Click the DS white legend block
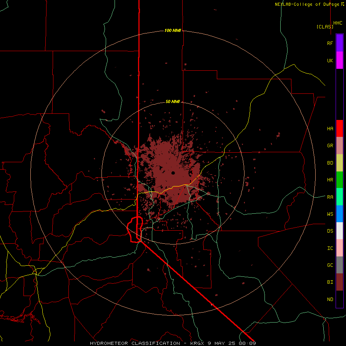Screen dimensions: 346x346 (x=339, y=231)
